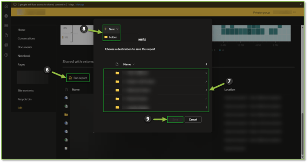Screen dimensions: 308x163
Task: Follow the Manage link in the banner
Action: (80, 4)
